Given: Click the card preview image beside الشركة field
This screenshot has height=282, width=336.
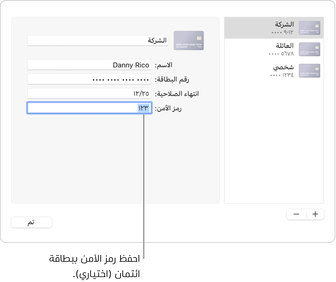Looking at the screenshot, I should point(188,40).
